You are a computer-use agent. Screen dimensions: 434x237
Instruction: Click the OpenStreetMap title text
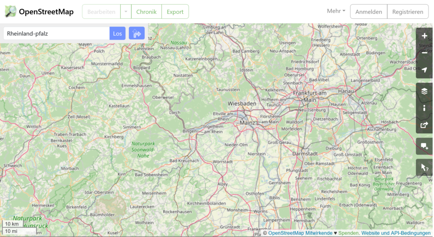point(46,11)
